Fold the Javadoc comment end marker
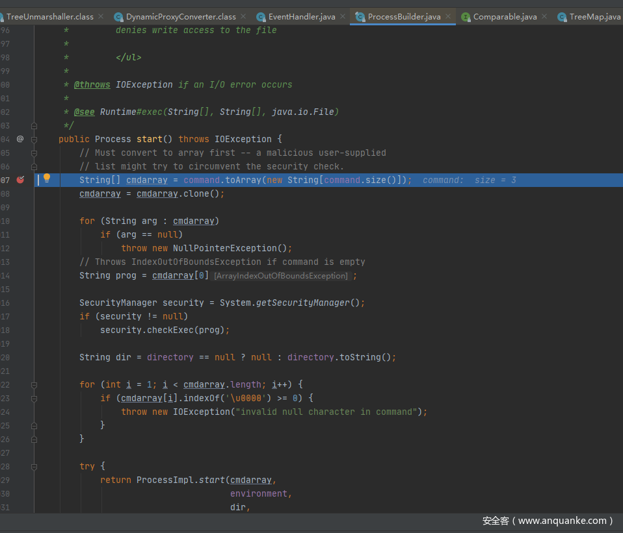 (x=34, y=125)
